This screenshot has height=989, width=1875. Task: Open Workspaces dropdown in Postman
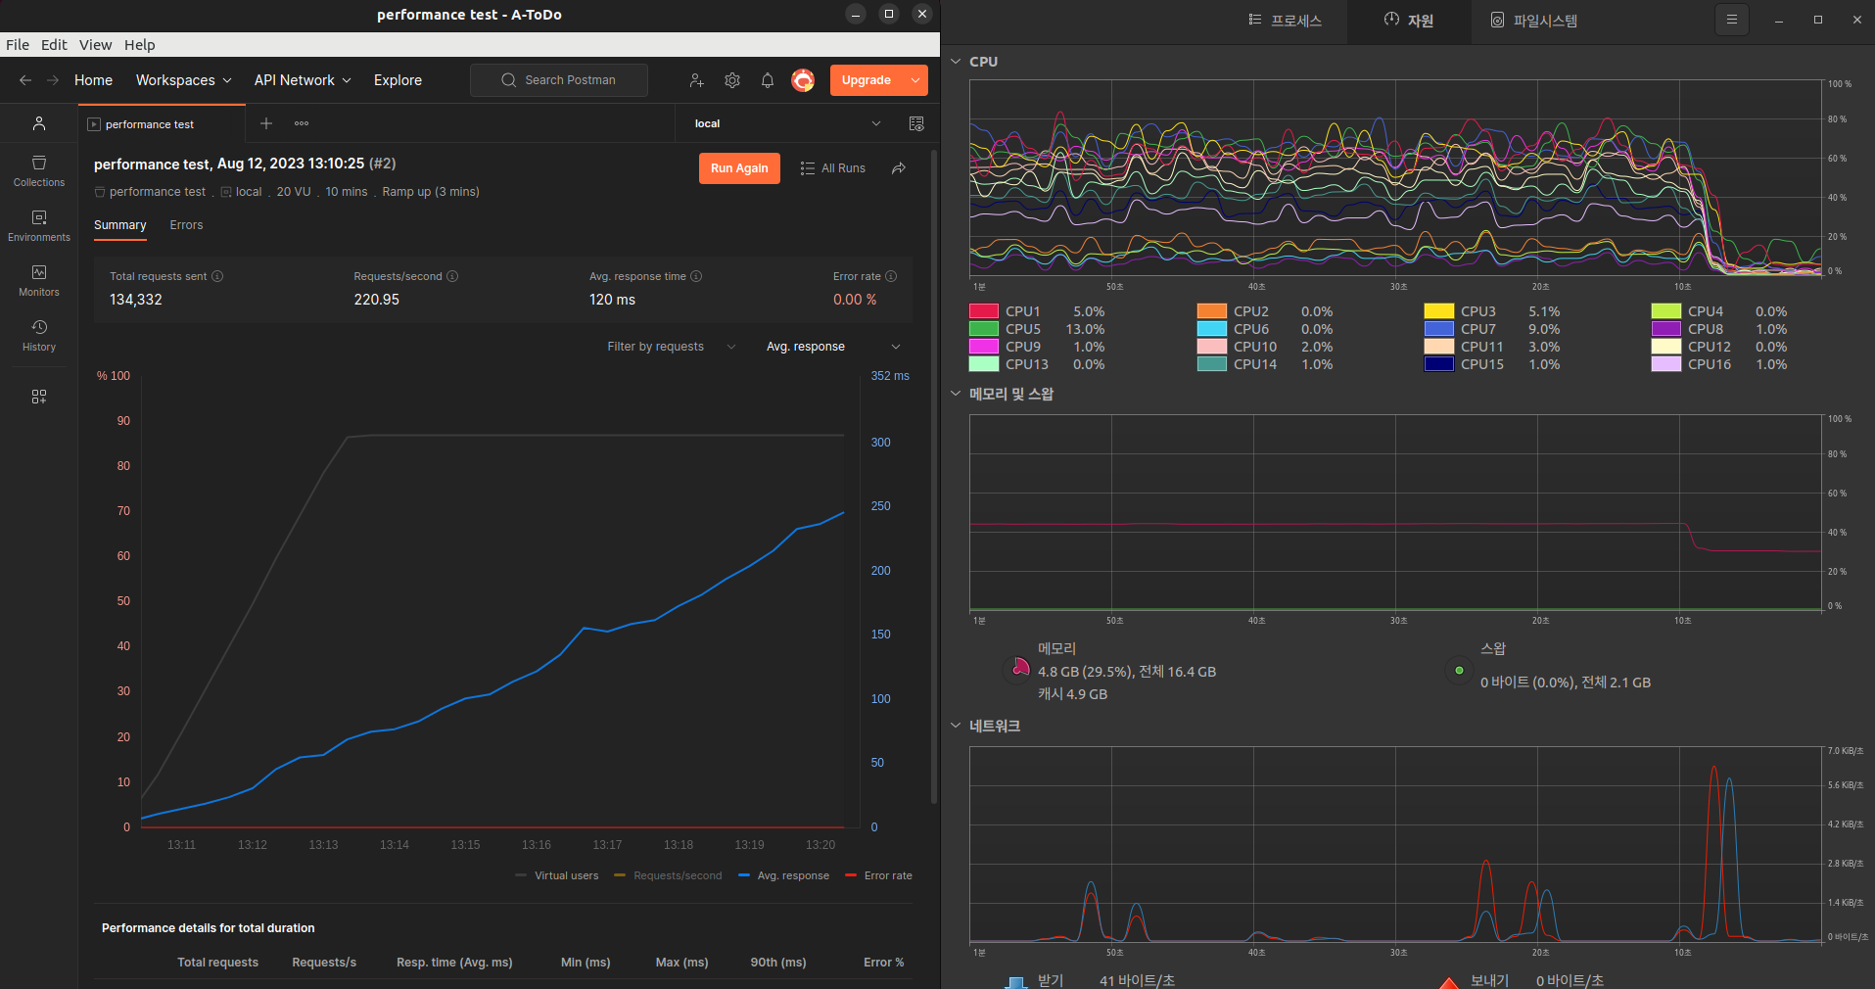[x=184, y=80]
